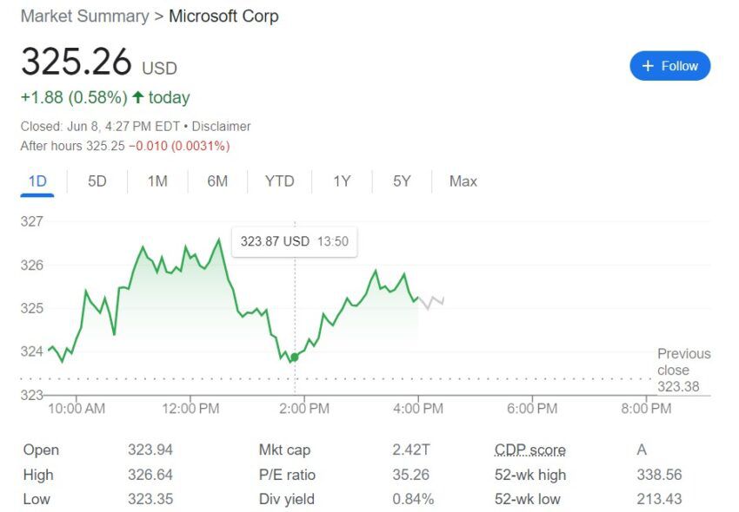Show the 1M chart range
739x512 pixels.
pyautogui.click(x=157, y=181)
